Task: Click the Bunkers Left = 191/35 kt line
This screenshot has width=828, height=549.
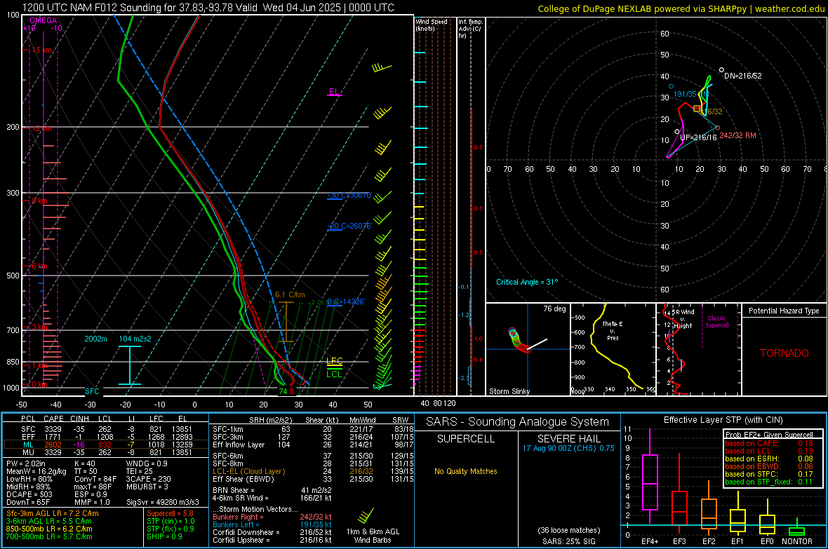Action: [272, 524]
